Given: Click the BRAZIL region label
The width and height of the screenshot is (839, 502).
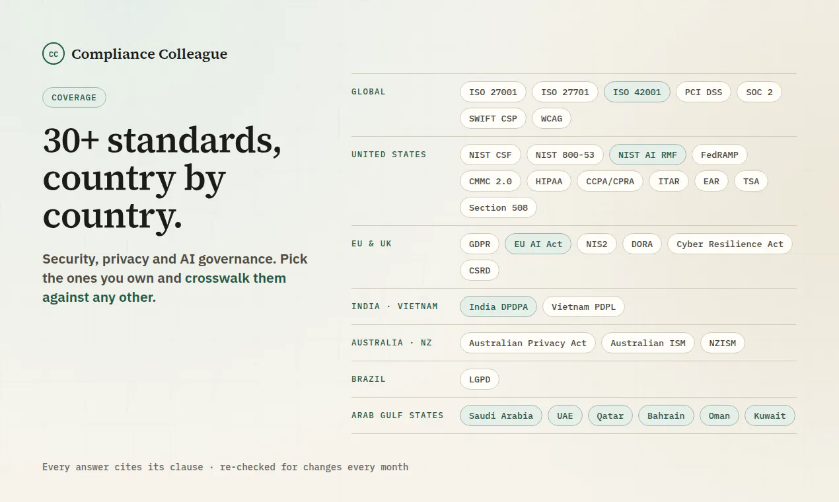Looking at the screenshot, I should [x=369, y=379].
